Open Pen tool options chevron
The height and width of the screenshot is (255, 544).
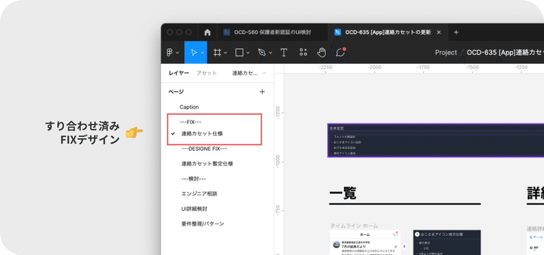point(271,53)
